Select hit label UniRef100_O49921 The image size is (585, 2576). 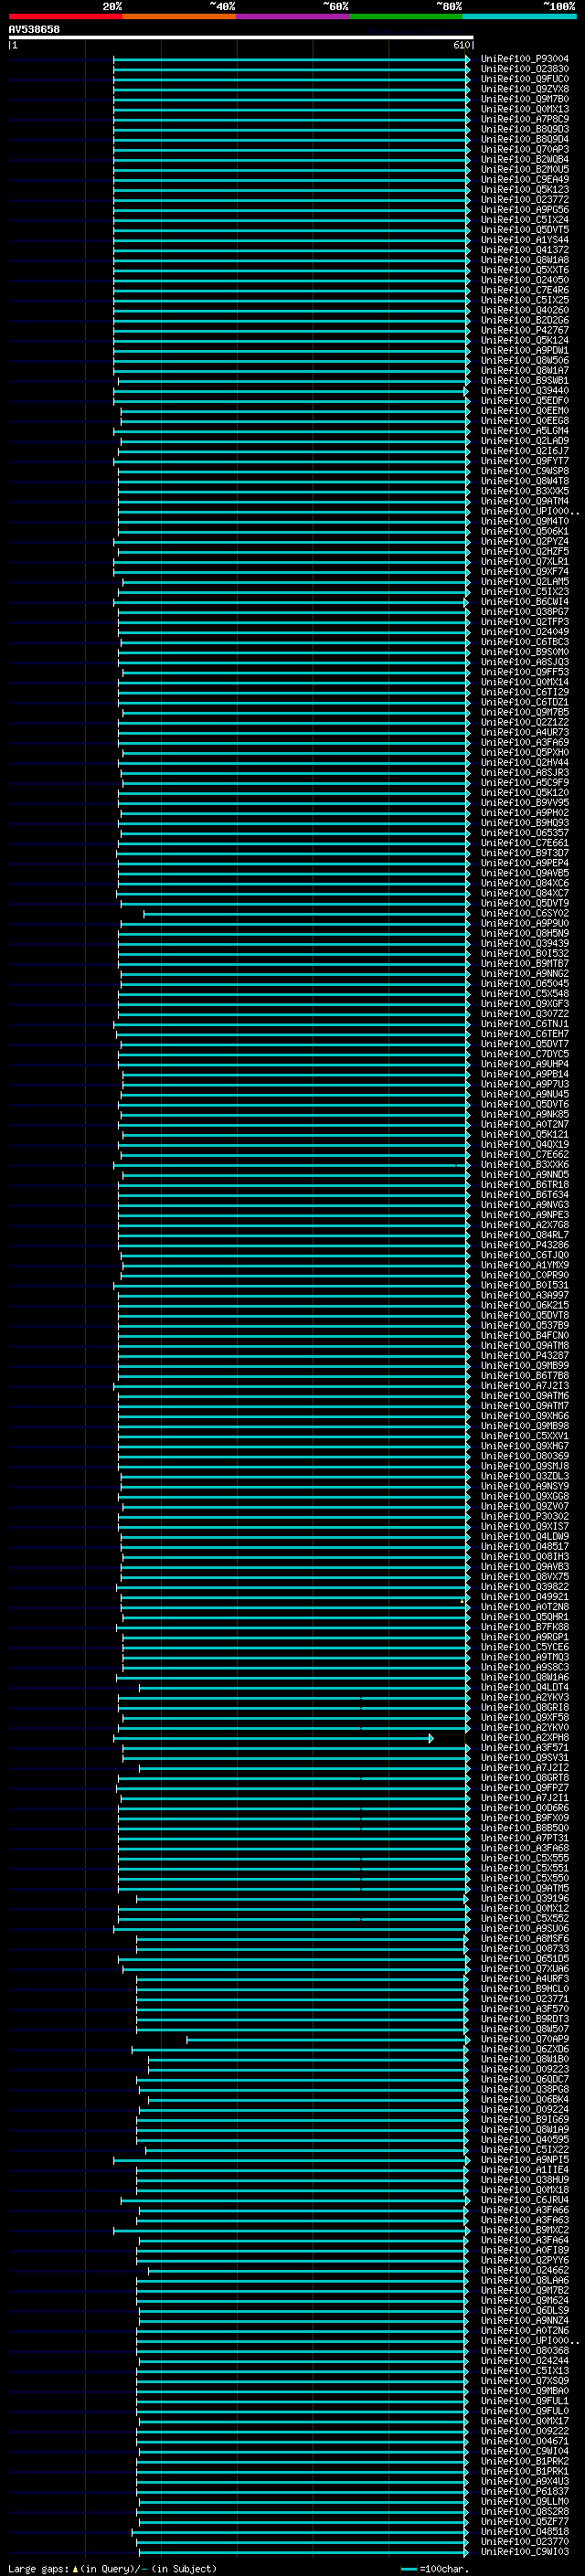524,1597
